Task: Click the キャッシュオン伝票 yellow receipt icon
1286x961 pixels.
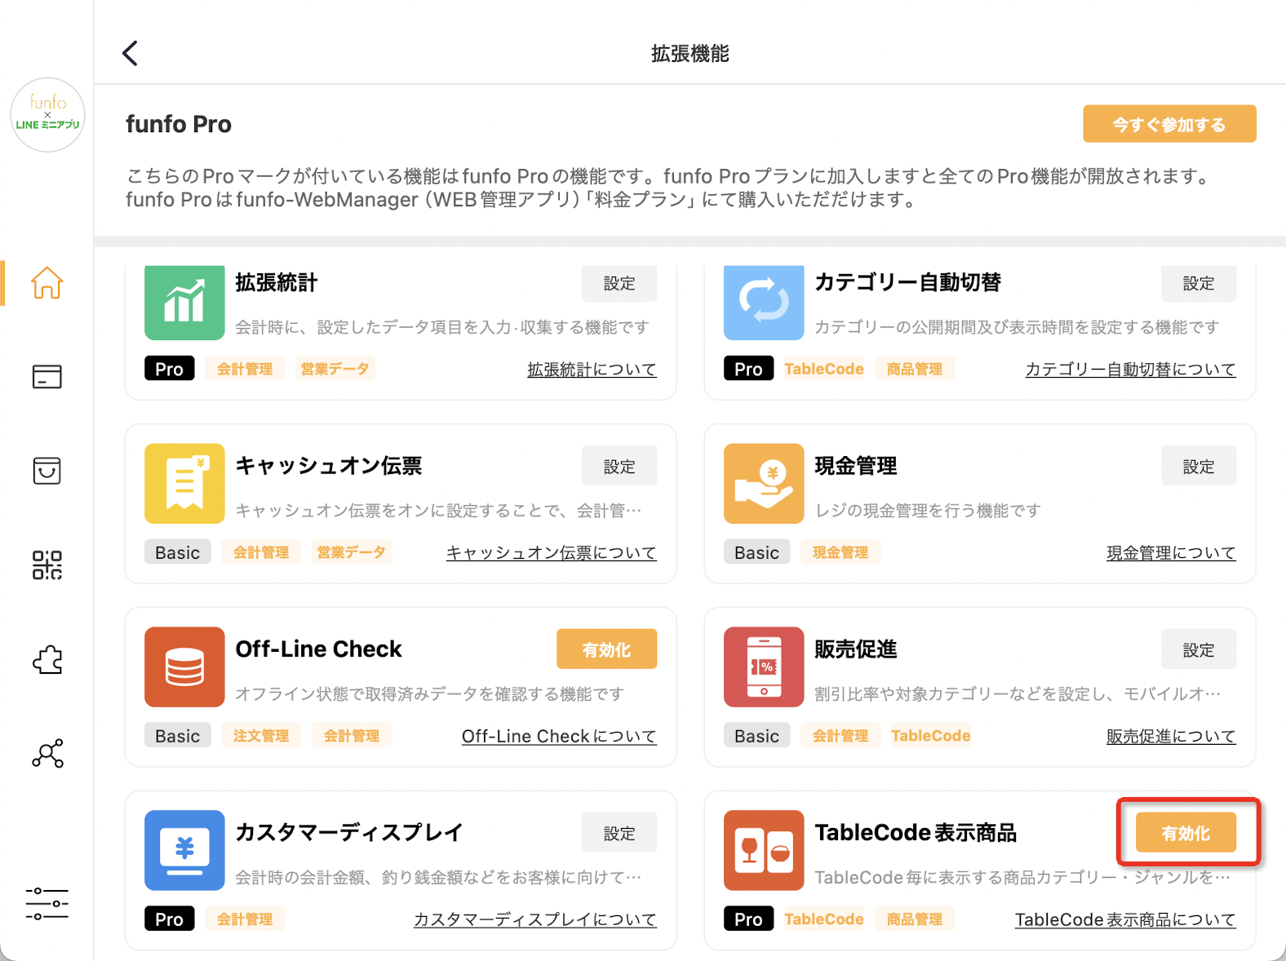Action: coord(184,483)
